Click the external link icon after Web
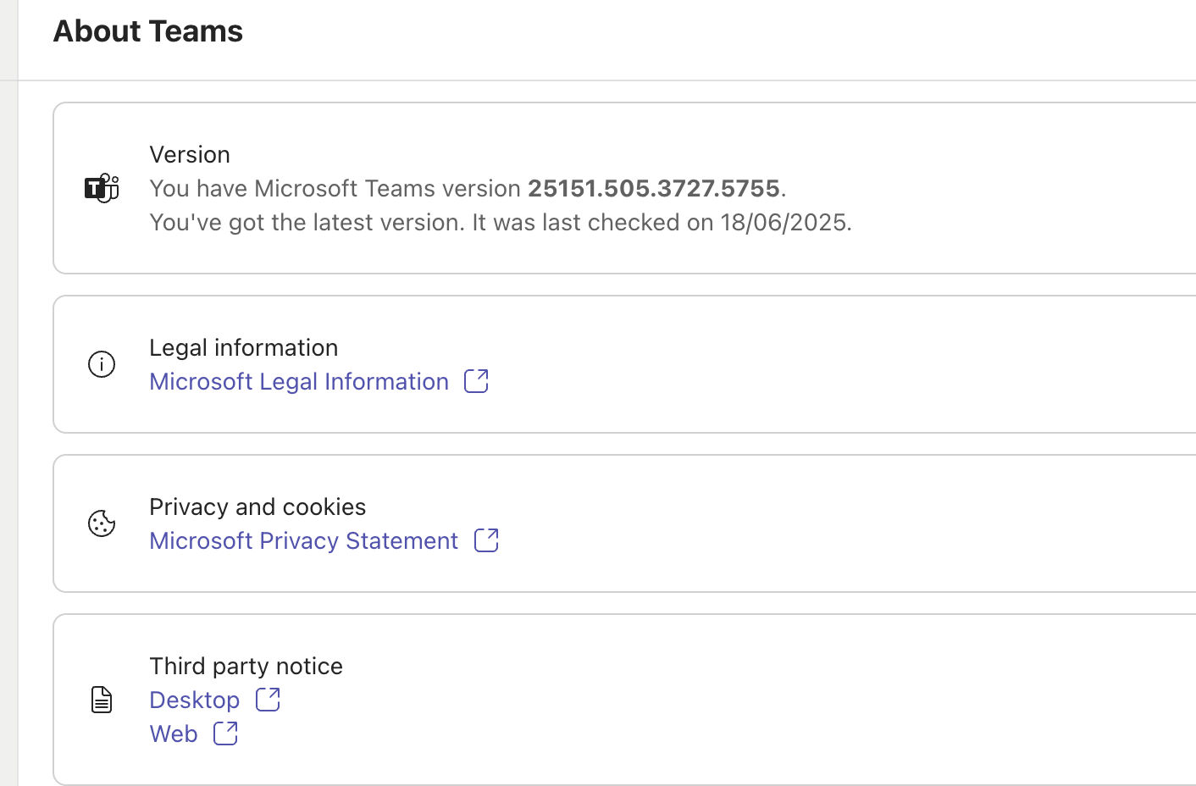1196x786 pixels. [x=224, y=733]
